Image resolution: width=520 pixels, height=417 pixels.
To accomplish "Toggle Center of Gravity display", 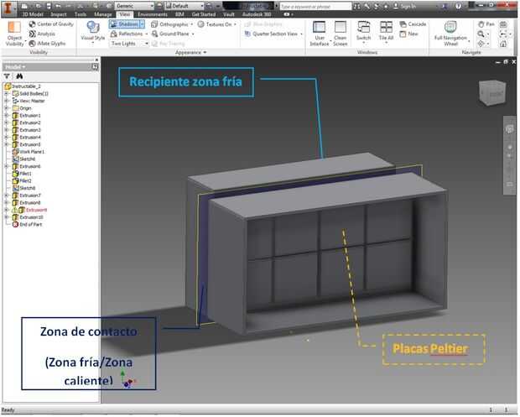I will (51, 23).
